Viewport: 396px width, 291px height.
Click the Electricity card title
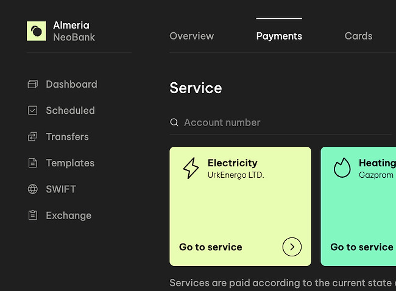(232, 163)
